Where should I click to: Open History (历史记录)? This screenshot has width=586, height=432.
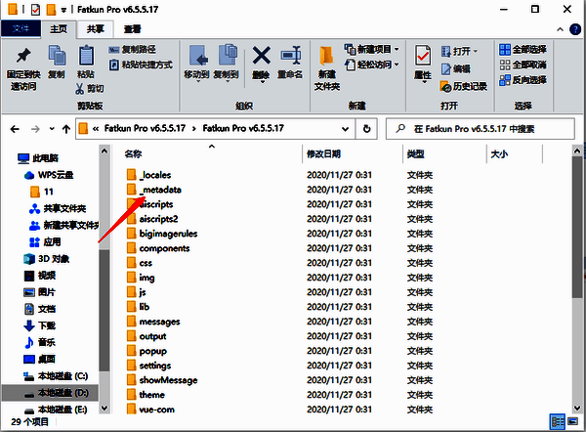point(463,86)
